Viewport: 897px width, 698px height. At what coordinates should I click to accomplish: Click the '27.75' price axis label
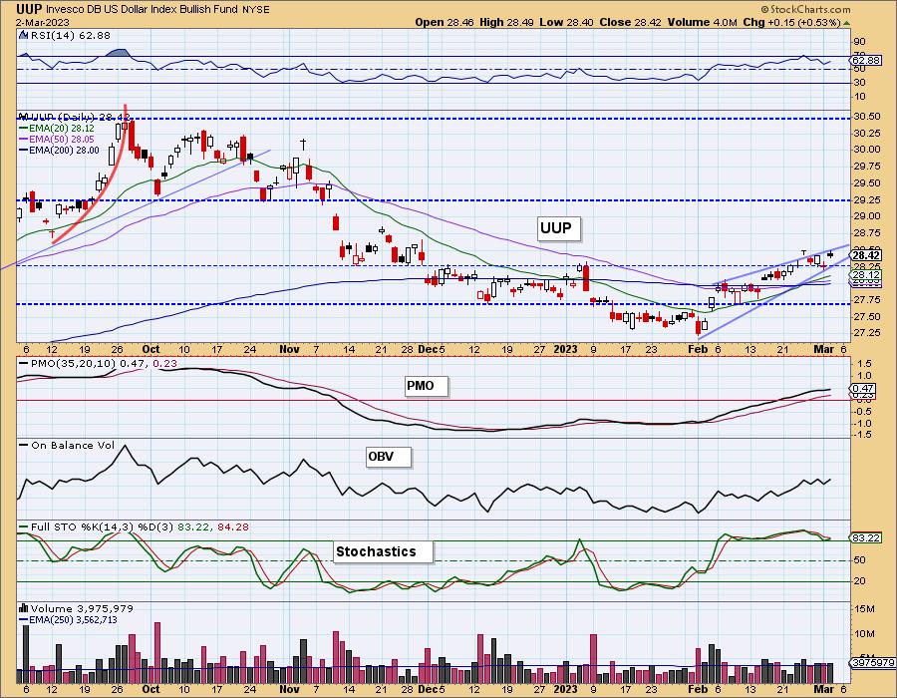click(x=867, y=300)
